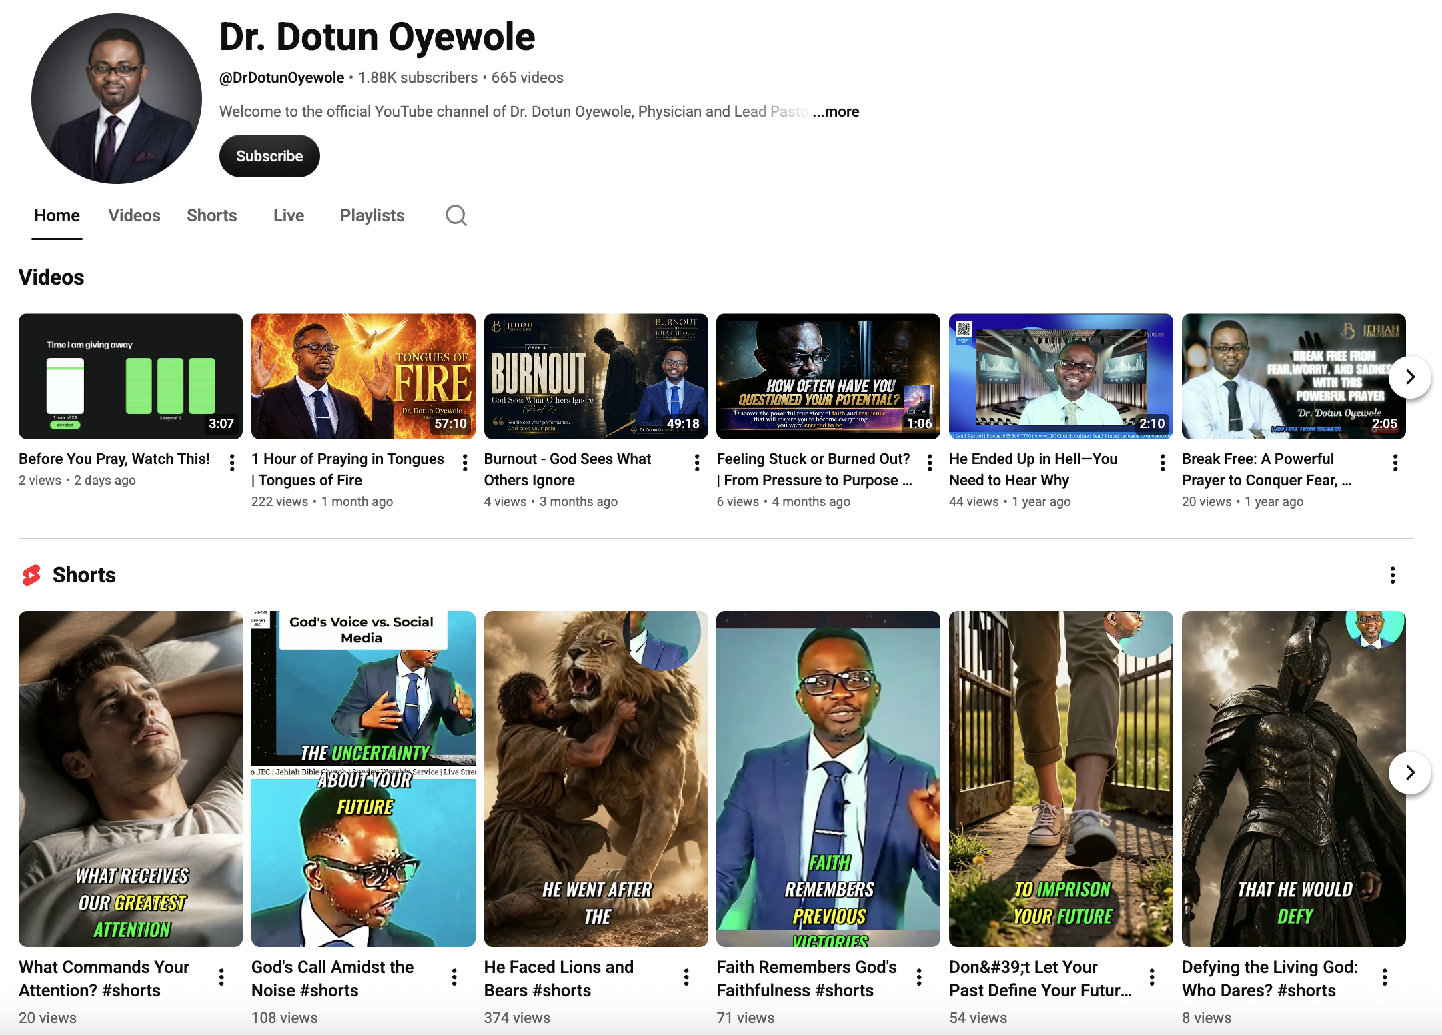Screen dimensions: 1442x1035
Task: Play the 'Tongues of Fire' video thumbnail
Action: pos(363,376)
